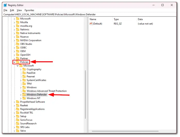This screenshot has height=137, width=180.
Task: Collapse the Microsoft key under Policies
Action: tap(18, 66)
